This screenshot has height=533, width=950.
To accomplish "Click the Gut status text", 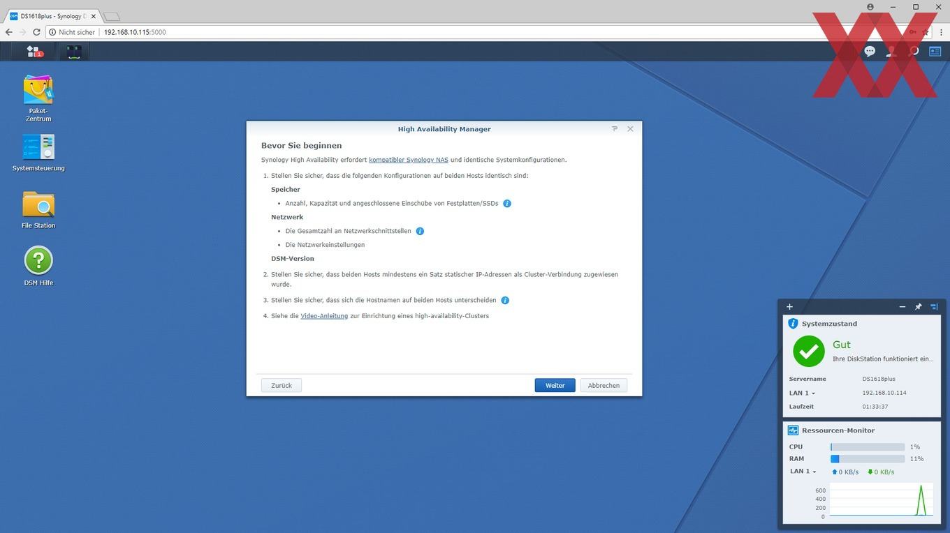I will 842,345.
